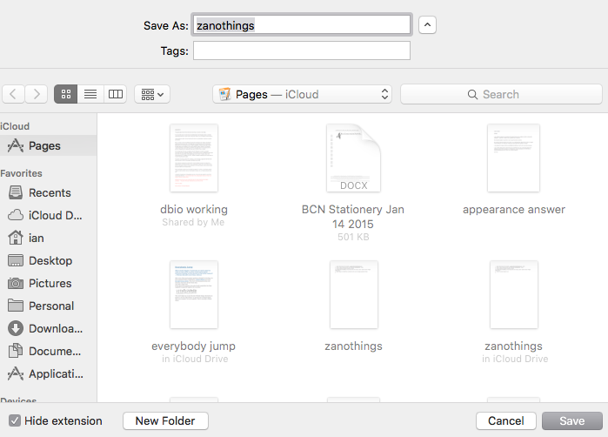The height and width of the screenshot is (437, 608).
Task: Open the ian home folder
Action: [48, 238]
